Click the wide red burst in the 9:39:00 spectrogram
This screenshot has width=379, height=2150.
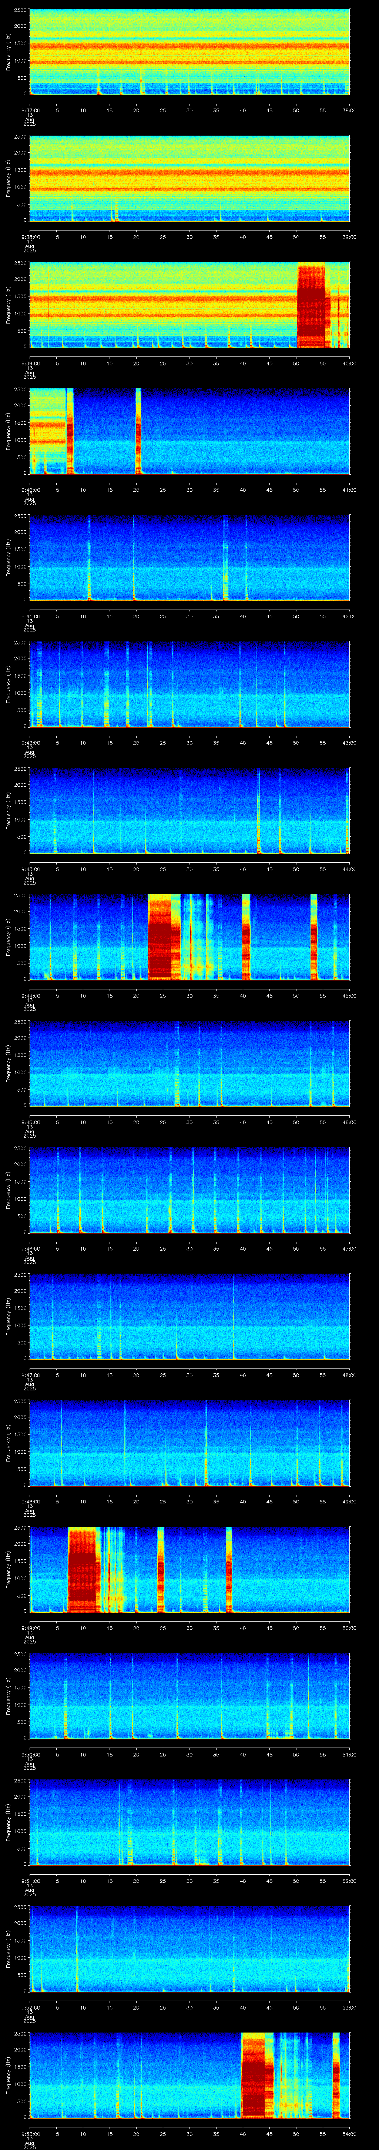(312, 305)
